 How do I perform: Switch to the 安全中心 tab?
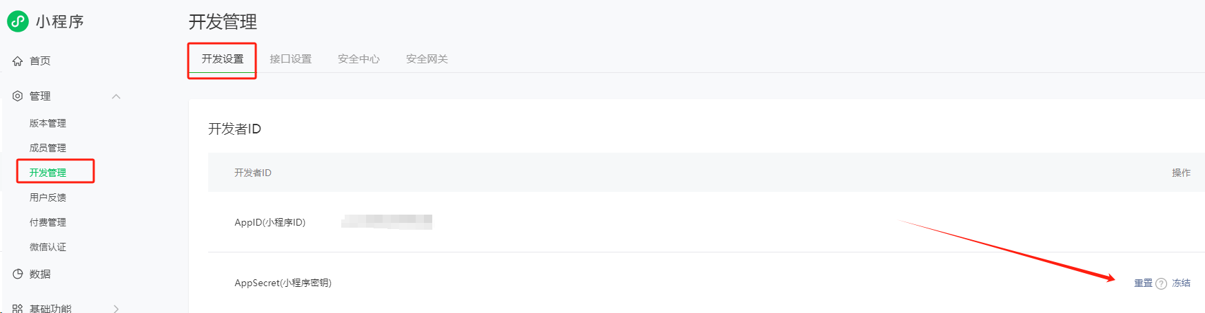[358, 59]
